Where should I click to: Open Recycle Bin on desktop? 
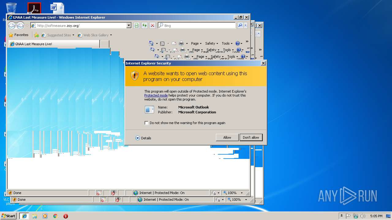point(11,9)
